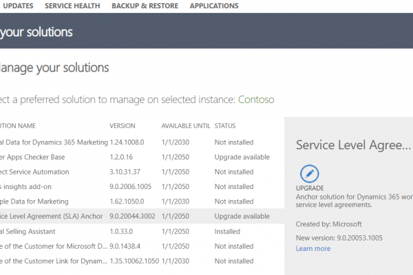
Task: Click the AVAILABLE UNTIL column header
Action: [x=186, y=126]
